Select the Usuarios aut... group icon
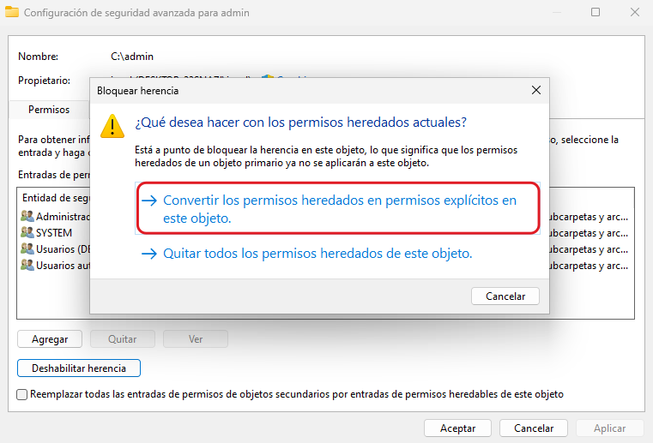The height and width of the screenshot is (443, 653). click(27, 266)
